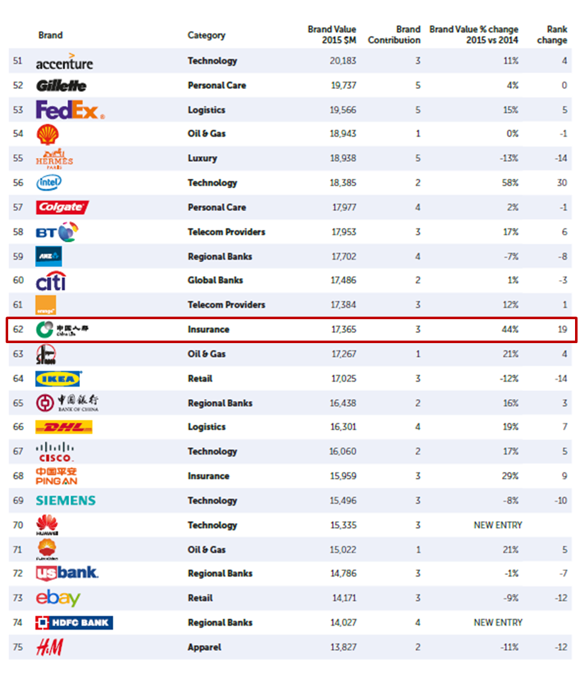Click the Brand Value 2015 $M header
Viewport: 587px width, 673px height.
pos(331,35)
